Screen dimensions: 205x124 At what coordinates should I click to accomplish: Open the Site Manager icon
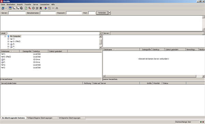click(3, 8)
